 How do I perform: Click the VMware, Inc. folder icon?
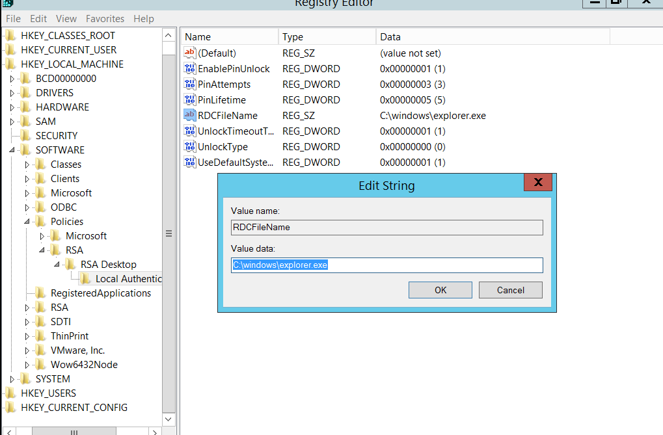click(40, 350)
